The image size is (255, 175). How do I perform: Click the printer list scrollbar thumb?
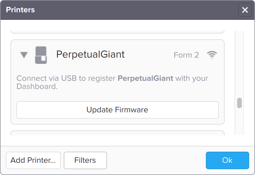[x=240, y=103]
